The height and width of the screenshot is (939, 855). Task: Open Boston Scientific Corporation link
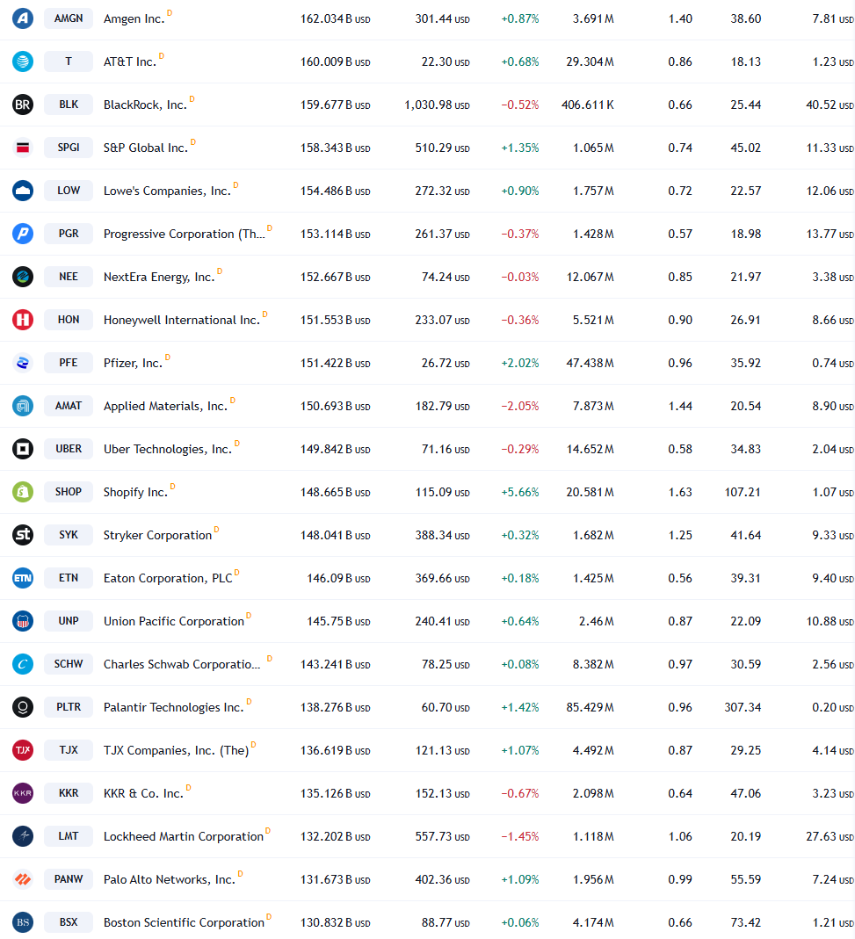(184, 923)
